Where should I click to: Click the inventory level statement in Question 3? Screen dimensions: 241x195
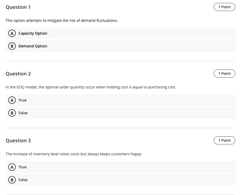[74, 154]
